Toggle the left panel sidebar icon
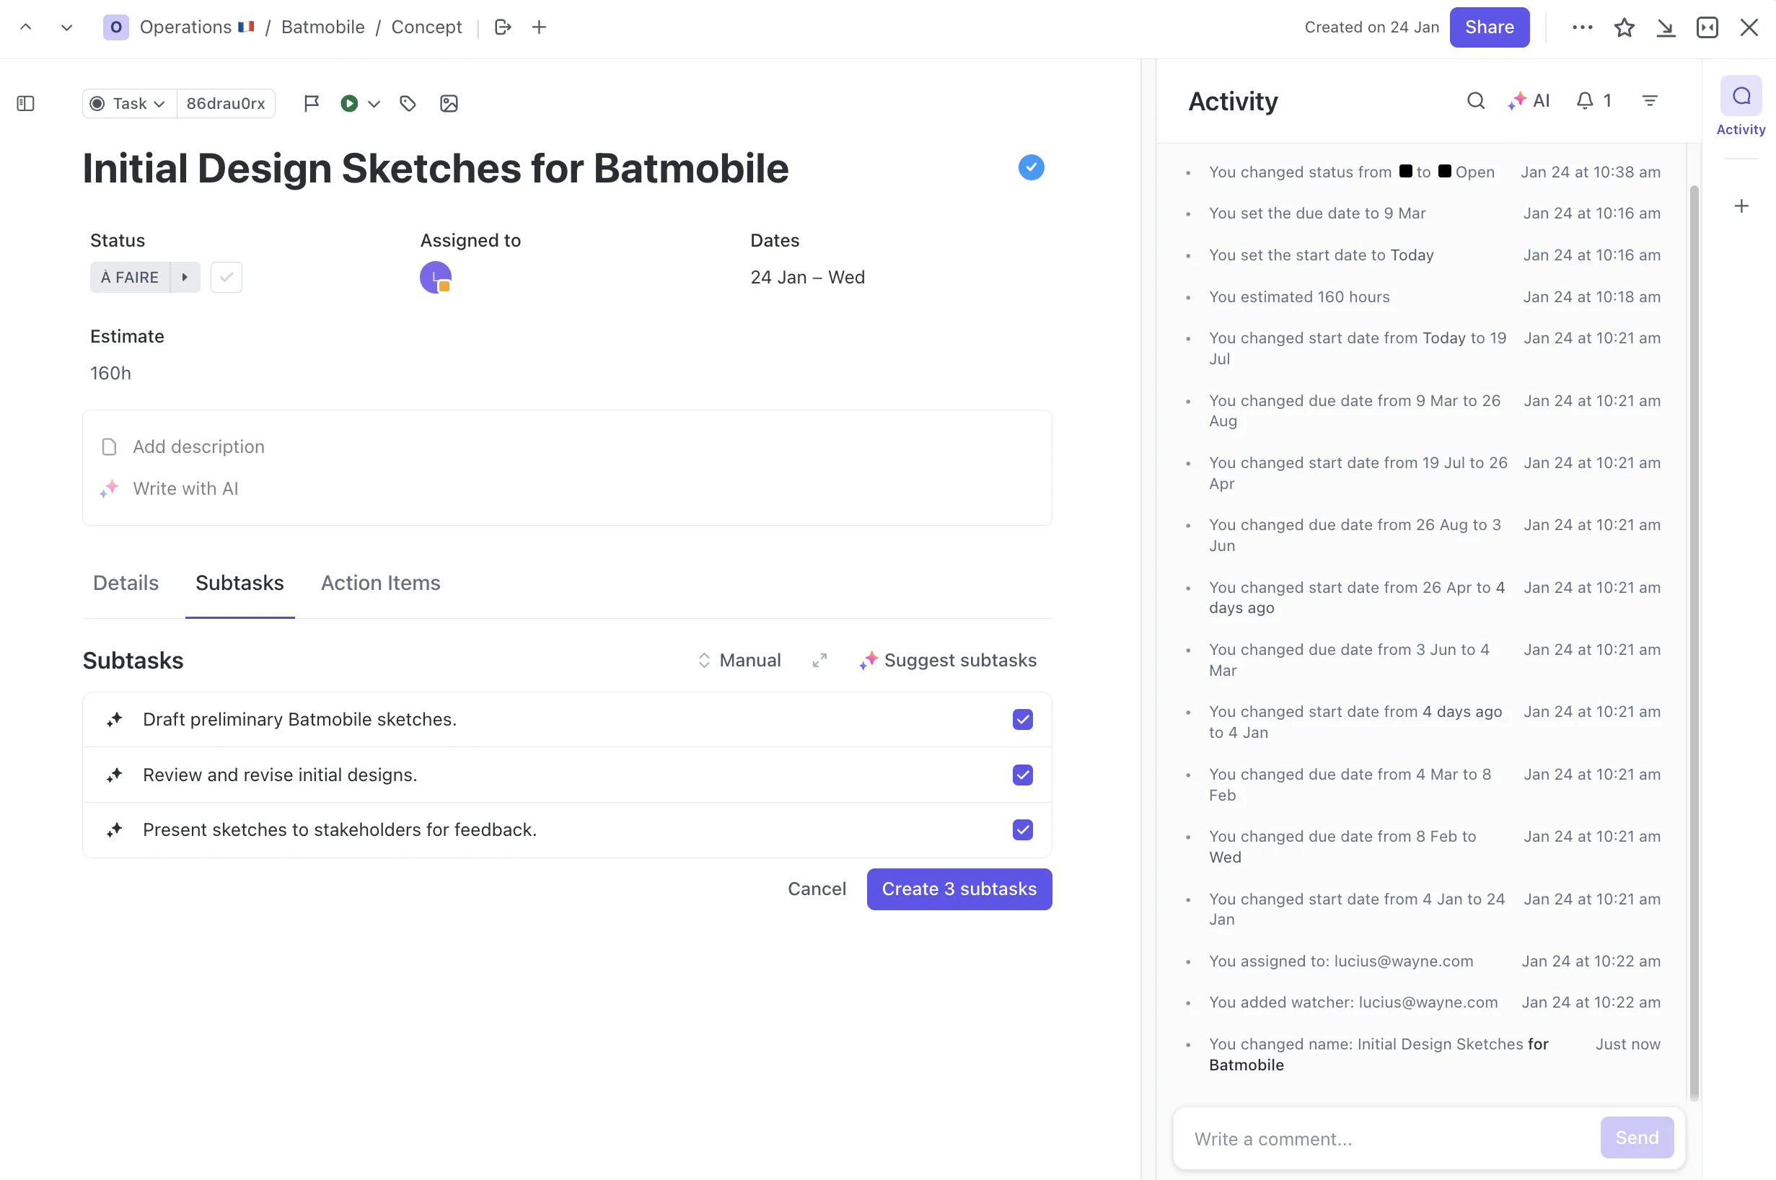Viewport: 1776px width, 1180px height. click(x=25, y=103)
